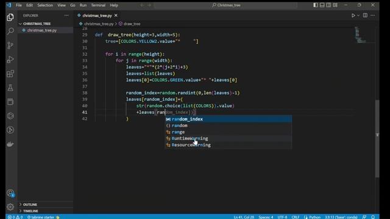This screenshot has height=219, width=390.
Task: Open errors and warnings in status bar
Action: point(15,217)
